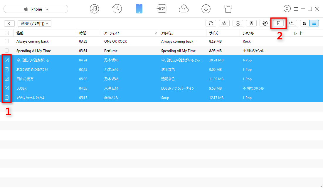The image size is (323, 188).
Task: Sort by the ジャンル column header
Action: (x=265, y=33)
